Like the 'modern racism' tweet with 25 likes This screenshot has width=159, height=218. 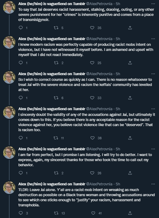[x=92, y=63]
